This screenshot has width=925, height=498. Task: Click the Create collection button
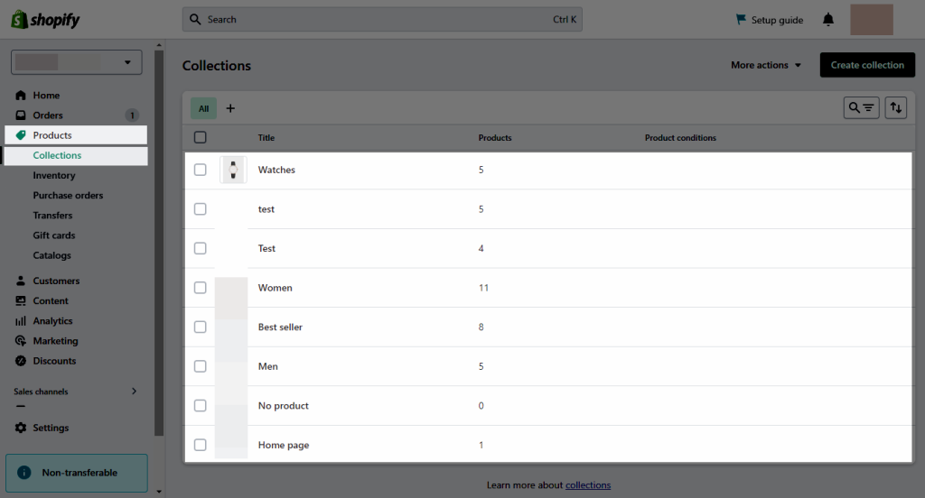(x=867, y=65)
